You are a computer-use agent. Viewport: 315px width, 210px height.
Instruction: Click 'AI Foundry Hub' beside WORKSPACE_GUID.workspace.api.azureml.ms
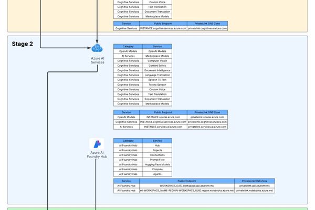coord(127,186)
